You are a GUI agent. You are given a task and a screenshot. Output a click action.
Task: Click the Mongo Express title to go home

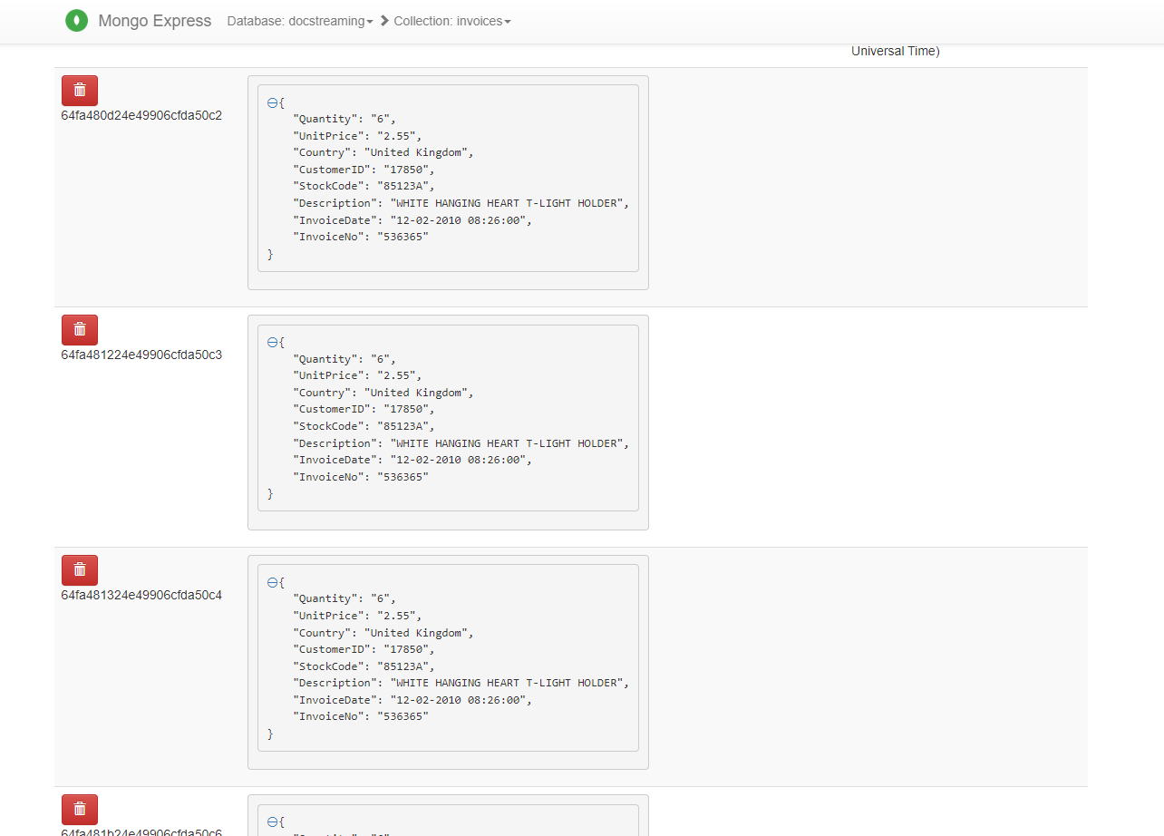[x=154, y=20]
